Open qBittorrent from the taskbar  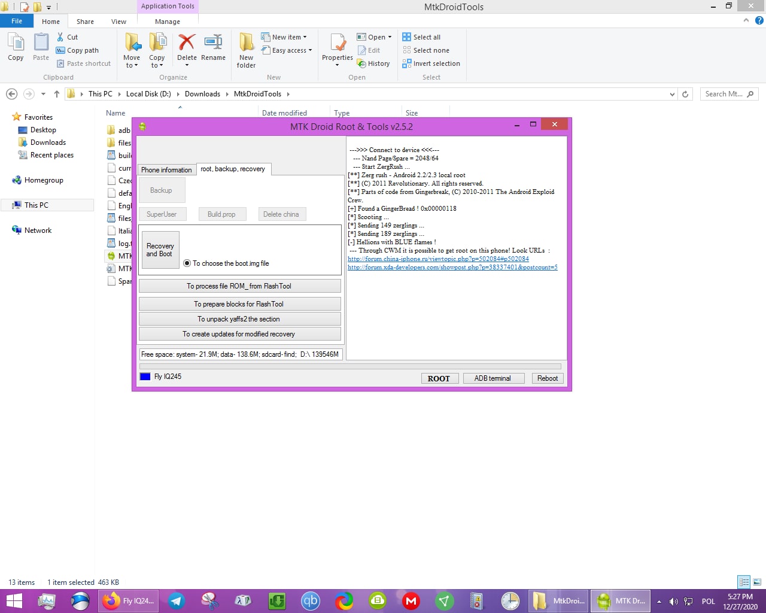[x=311, y=601]
